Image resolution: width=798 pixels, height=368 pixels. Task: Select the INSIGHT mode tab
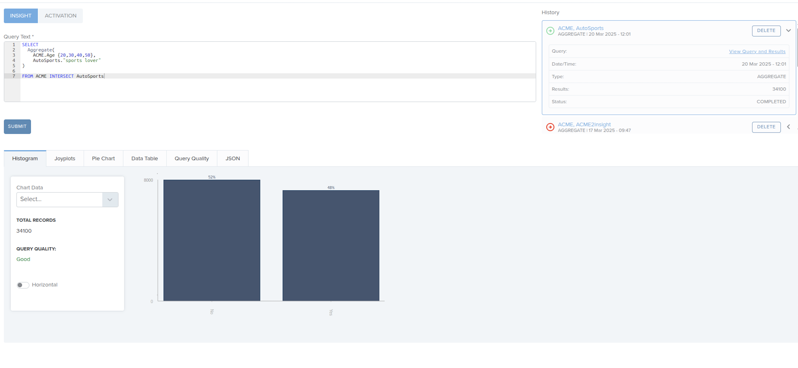point(21,16)
